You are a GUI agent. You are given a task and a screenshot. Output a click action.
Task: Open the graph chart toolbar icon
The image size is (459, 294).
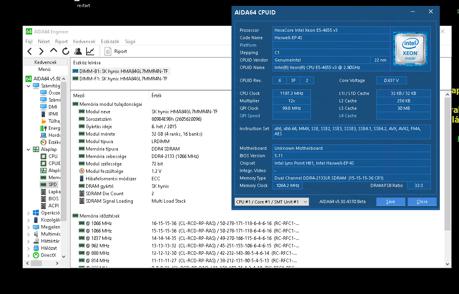click(90, 51)
